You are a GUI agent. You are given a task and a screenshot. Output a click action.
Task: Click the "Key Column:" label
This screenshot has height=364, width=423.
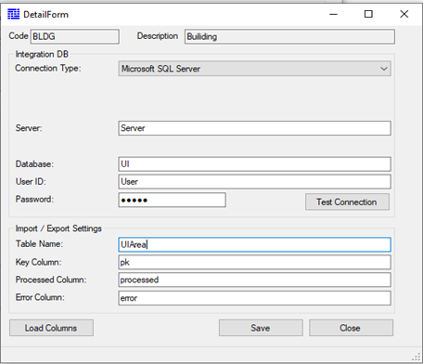pyautogui.click(x=39, y=262)
